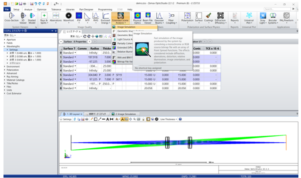301x178 pixels.
Task: Open Extended Scene Analysis menu
Action: 120,18
